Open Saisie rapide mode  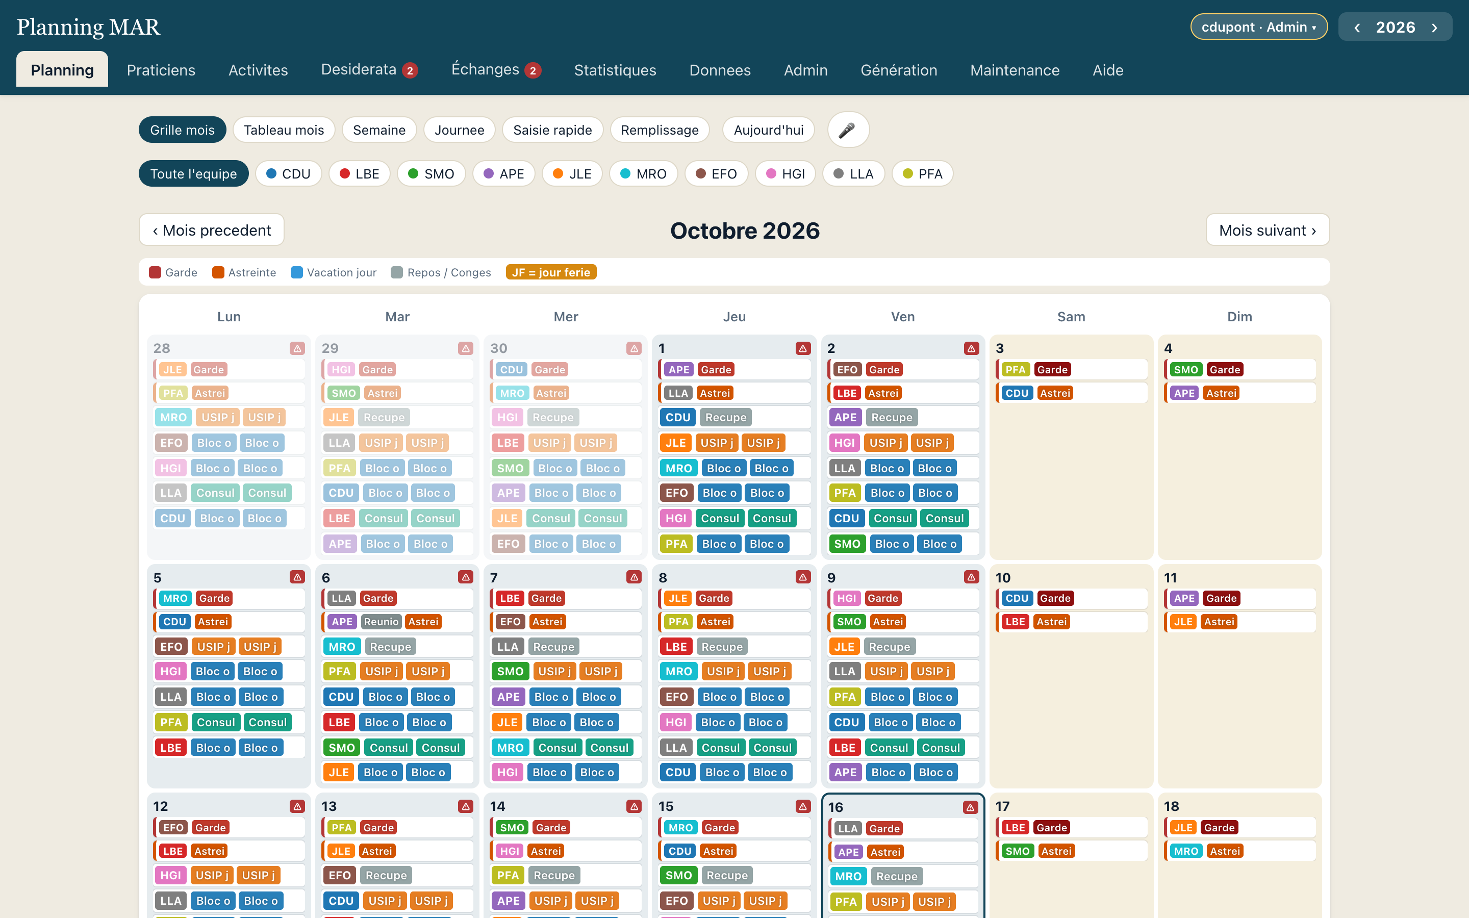pyautogui.click(x=552, y=130)
